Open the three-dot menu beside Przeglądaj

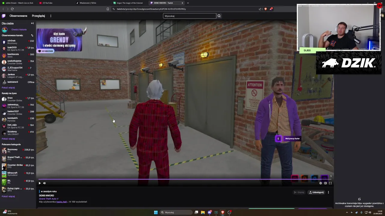click(x=51, y=16)
